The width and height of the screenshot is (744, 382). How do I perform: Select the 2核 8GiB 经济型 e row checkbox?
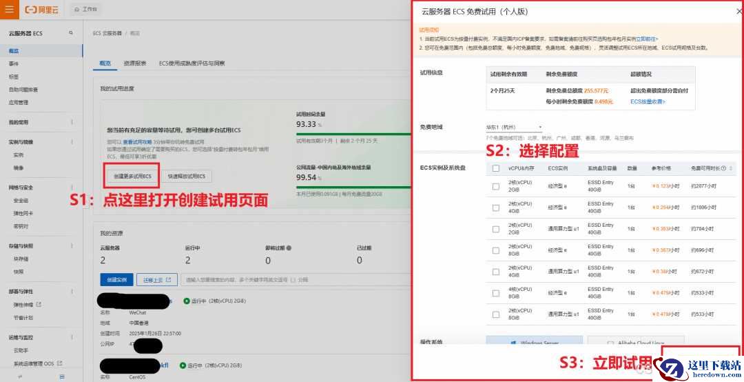click(496, 250)
